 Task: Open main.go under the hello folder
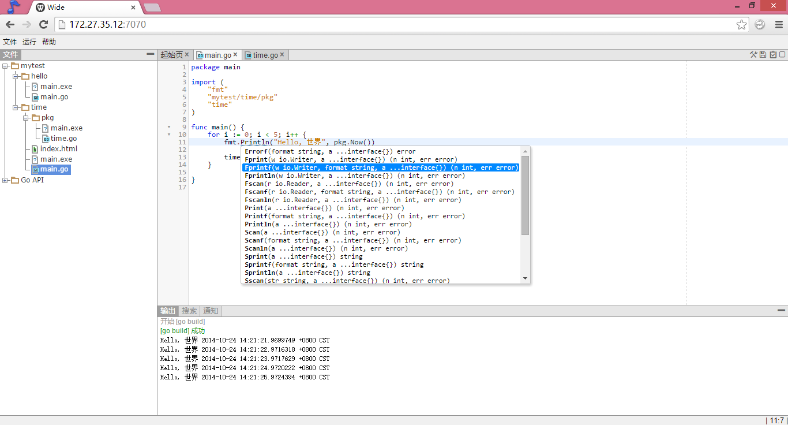[x=54, y=97]
